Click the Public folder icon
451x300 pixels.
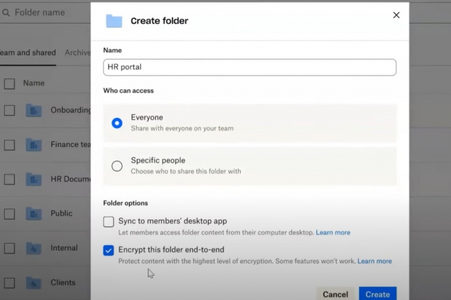[33, 213]
